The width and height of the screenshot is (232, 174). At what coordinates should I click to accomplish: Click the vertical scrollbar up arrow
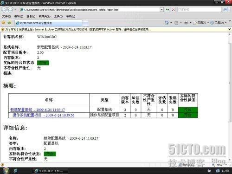coord(230,34)
